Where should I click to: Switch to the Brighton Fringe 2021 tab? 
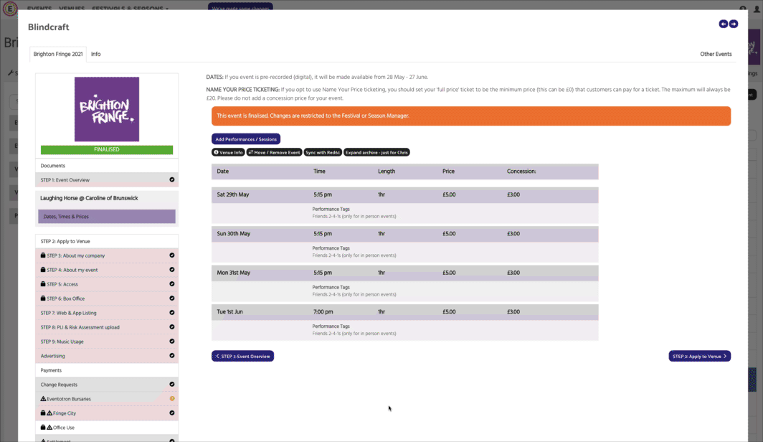tap(58, 54)
